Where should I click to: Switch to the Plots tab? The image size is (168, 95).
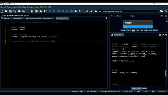(x=137, y=30)
